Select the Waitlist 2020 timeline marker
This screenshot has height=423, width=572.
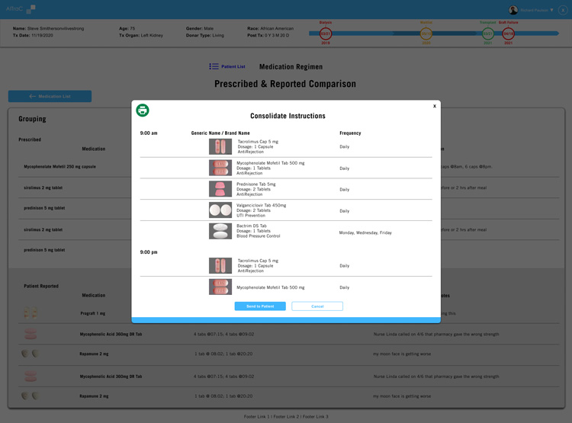tap(426, 34)
